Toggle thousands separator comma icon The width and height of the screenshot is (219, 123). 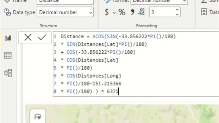[x=132, y=12]
